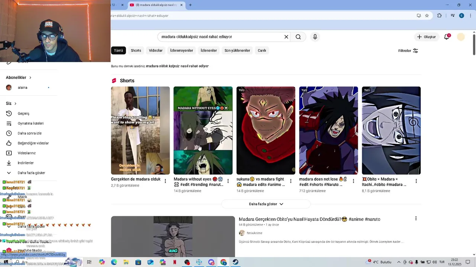Open Microsoft Edge from the taskbar
Viewport: 476px width, 267px height.
click(114, 262)
